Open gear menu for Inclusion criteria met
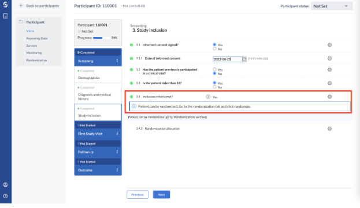The width and height of the screenshot is (360, 208). (329, 97)
